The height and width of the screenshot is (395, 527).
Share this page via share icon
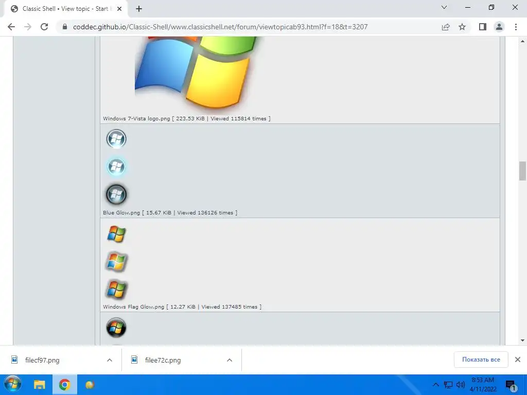tap(446, 27)
